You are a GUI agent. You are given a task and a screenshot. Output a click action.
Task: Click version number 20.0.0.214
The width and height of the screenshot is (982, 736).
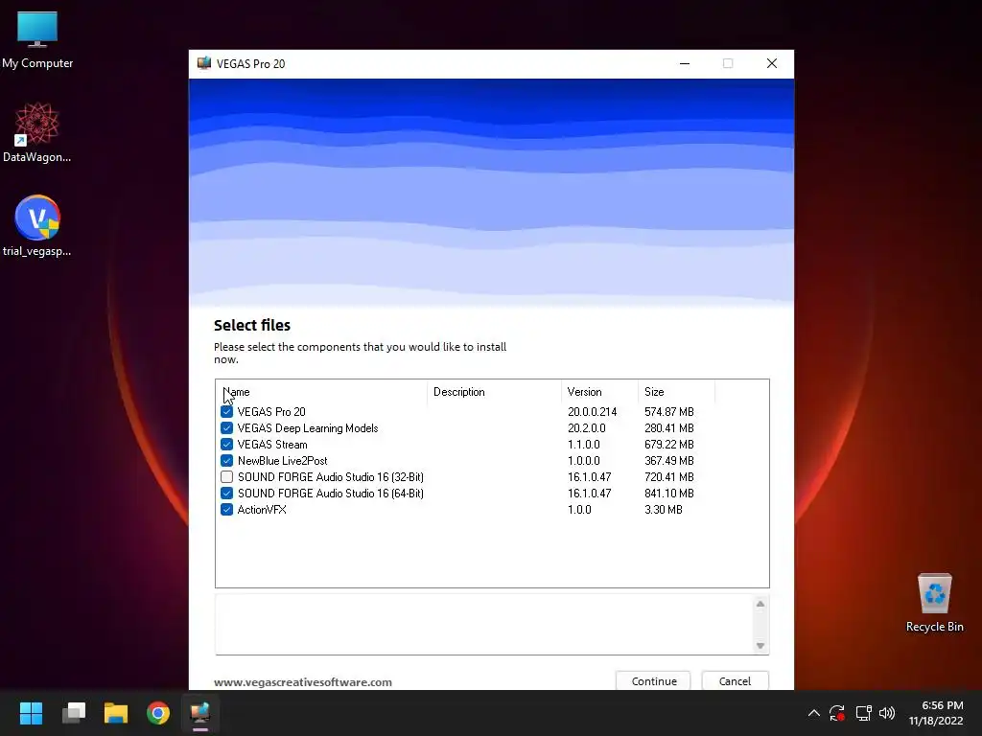[592, 412]
